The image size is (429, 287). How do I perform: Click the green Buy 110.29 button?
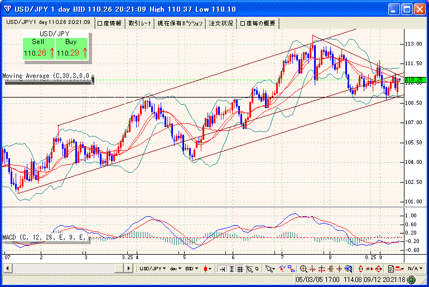pos(72,48)
